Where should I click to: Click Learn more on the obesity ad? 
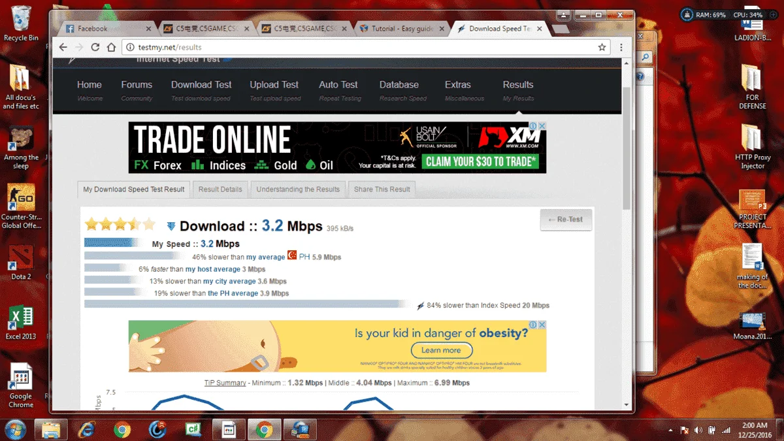[441, 350]
